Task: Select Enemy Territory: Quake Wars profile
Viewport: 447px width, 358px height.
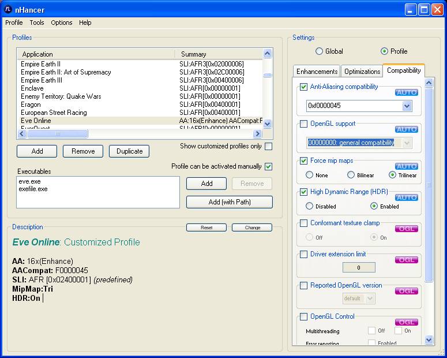Action: [61, 96]
